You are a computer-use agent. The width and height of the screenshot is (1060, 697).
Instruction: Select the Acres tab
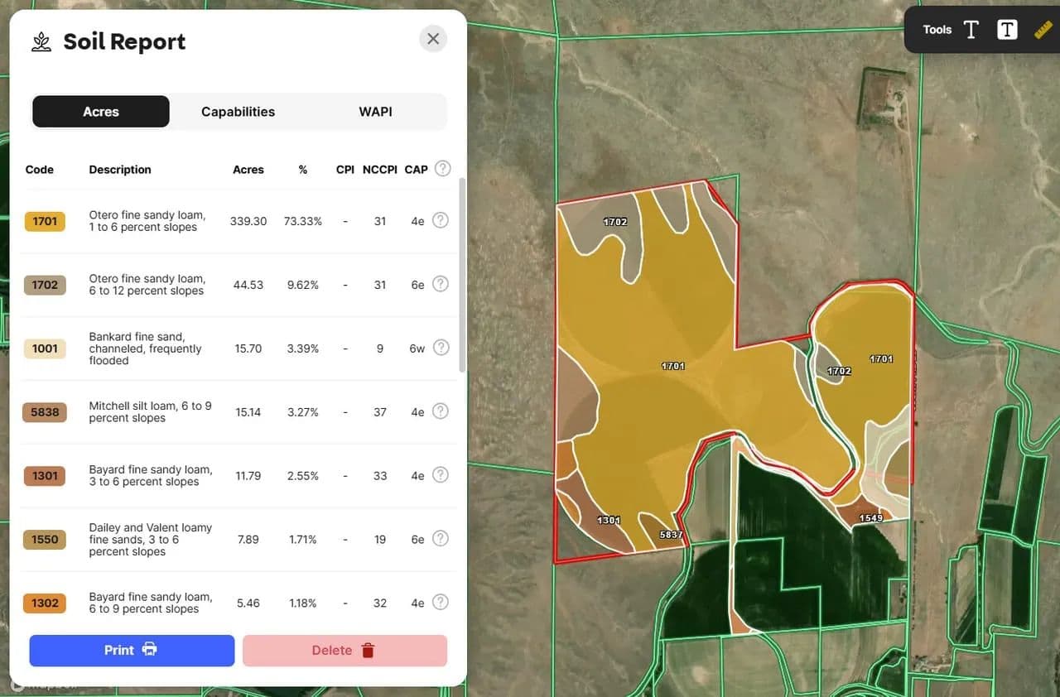tap(101, 112)
